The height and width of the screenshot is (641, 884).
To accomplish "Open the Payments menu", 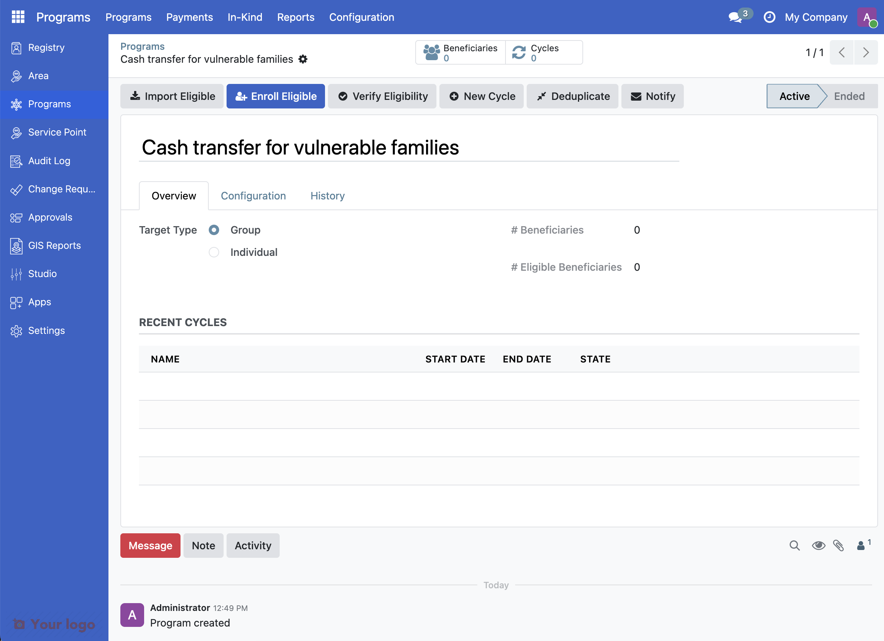I will (189, 17).
